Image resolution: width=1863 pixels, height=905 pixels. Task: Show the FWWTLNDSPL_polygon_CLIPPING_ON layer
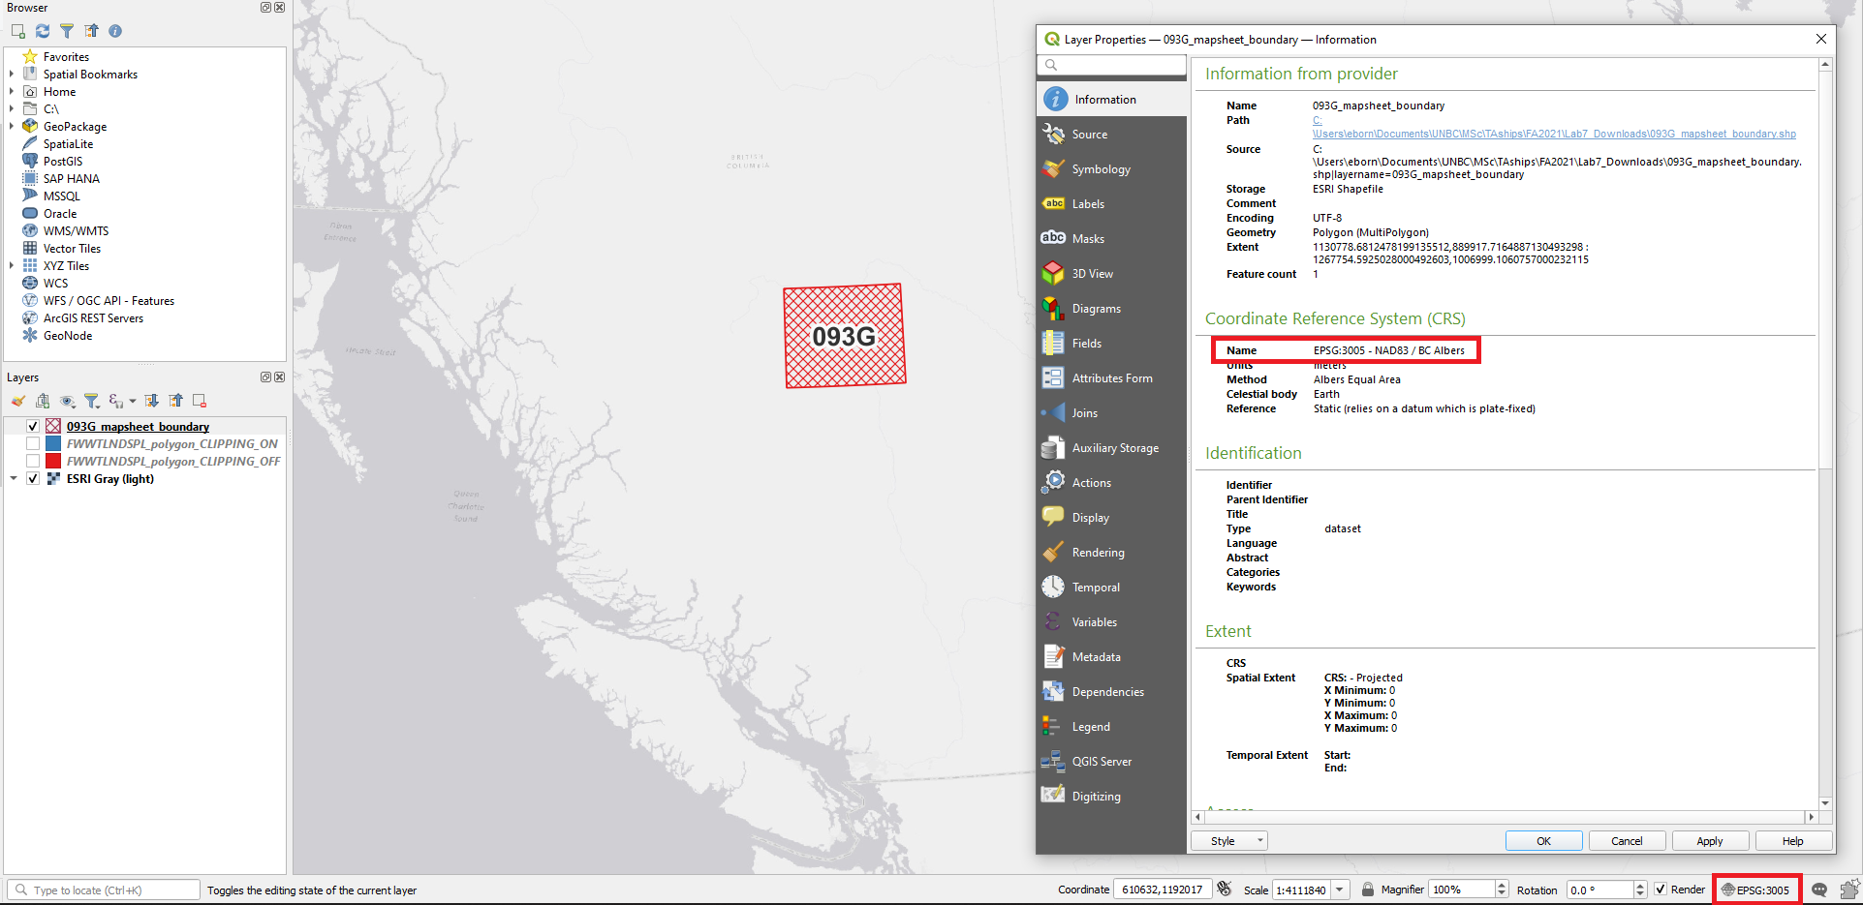pyautogui.click(x=33, y=443)
